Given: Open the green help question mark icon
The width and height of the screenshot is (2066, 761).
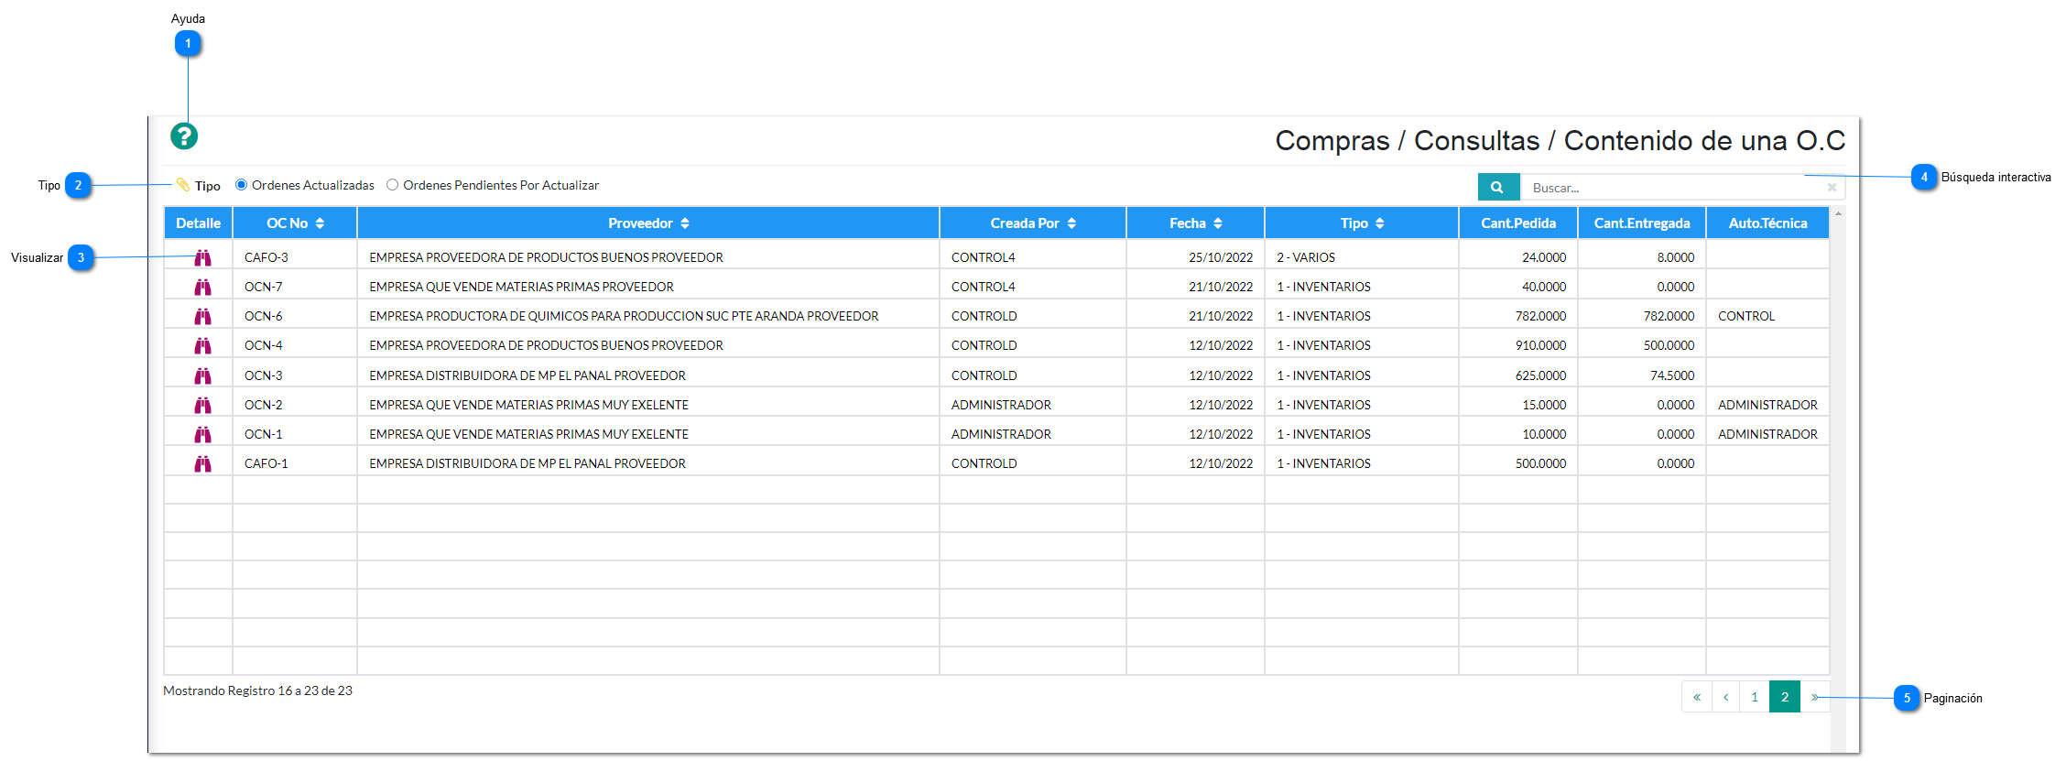Looking at the screenshot, I should [x=184, y=136].
